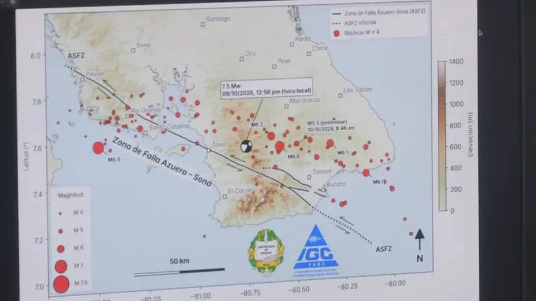
Task: Click the elevation color bar gradient
Action: (442, 136)
